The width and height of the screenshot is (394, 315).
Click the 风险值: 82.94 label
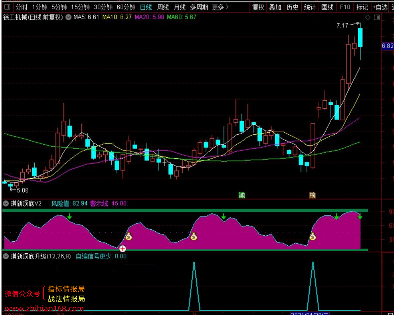point(69,203)
